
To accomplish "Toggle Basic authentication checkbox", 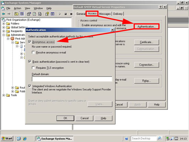I will pyautogui.click(x=30, y=62).
